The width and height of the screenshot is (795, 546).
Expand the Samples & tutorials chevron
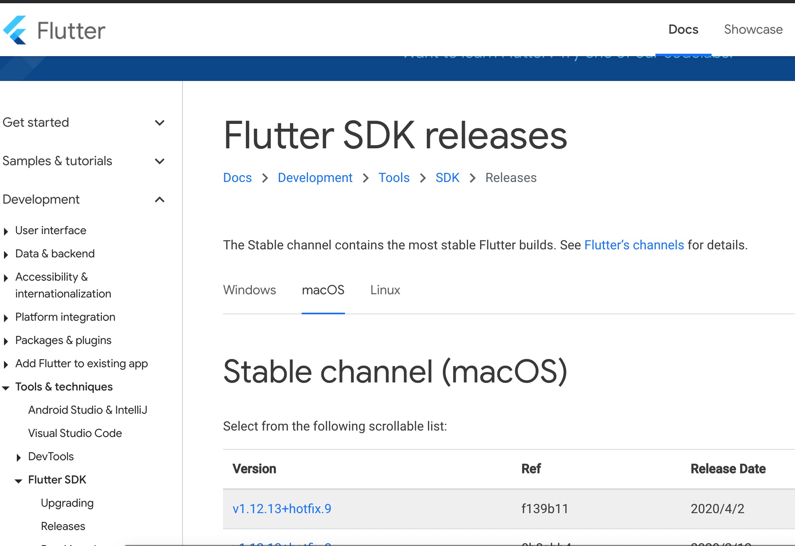click(x=160, y=161)
